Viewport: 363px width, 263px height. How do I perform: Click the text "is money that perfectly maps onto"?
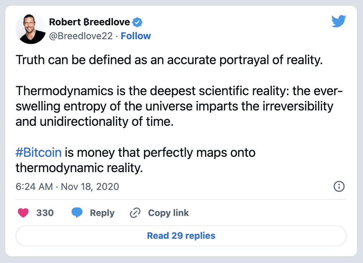[160, 153]
